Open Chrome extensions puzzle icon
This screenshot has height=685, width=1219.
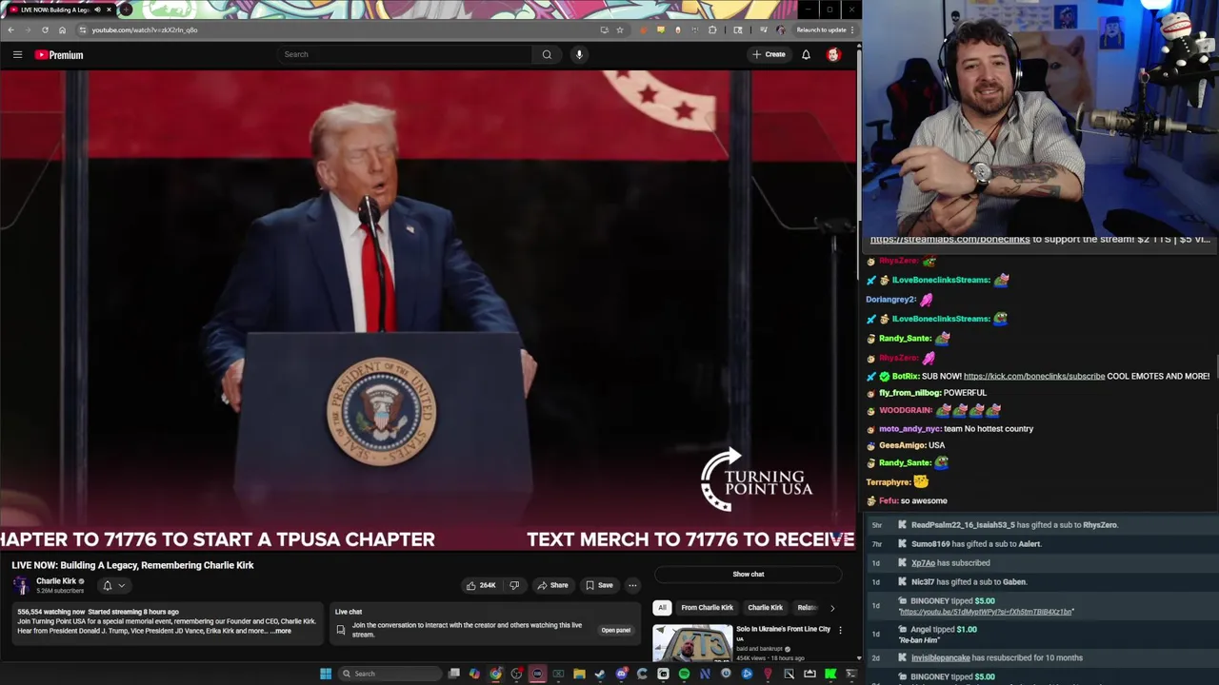pyautogui.click(x=712, y=29)
